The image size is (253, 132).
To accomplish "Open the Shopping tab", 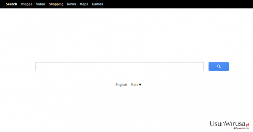I will (56, 4).
